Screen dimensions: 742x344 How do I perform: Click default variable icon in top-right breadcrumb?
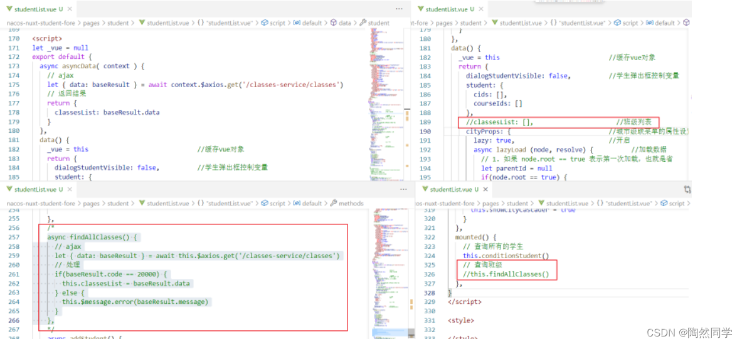[649, 23]
